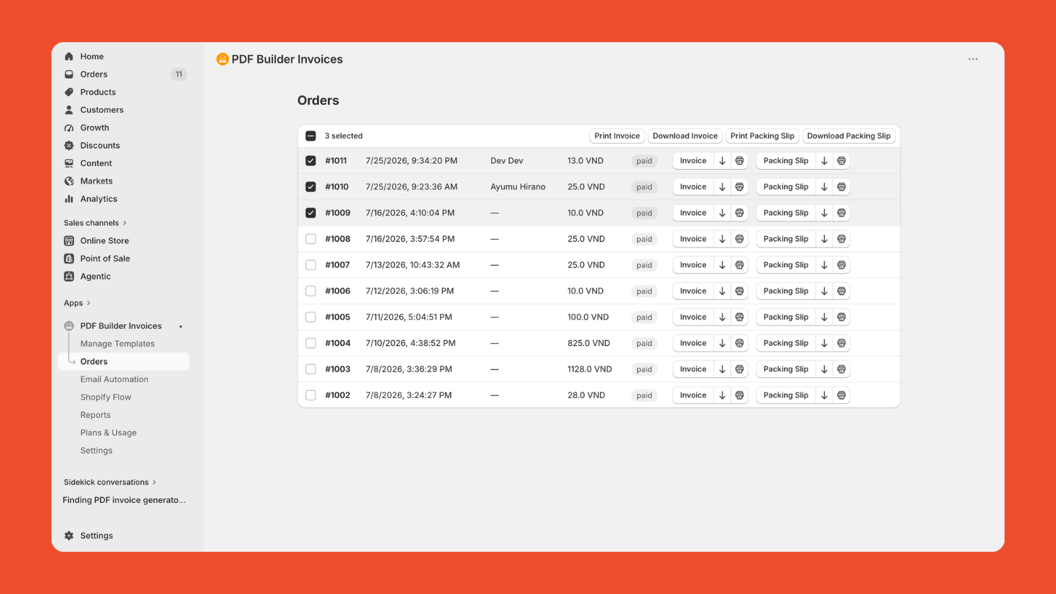Viewport: 1056px width, 594px height.
Task: Print invoice for order #1010
Action: point(740,187)
